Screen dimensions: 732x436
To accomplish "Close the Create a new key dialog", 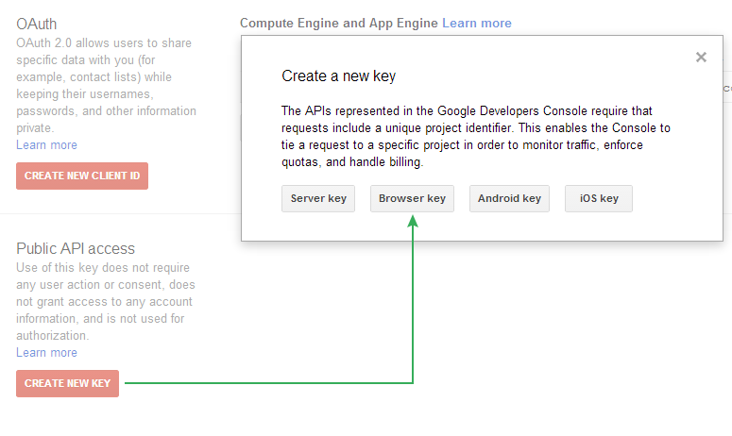I will [701, 57].
